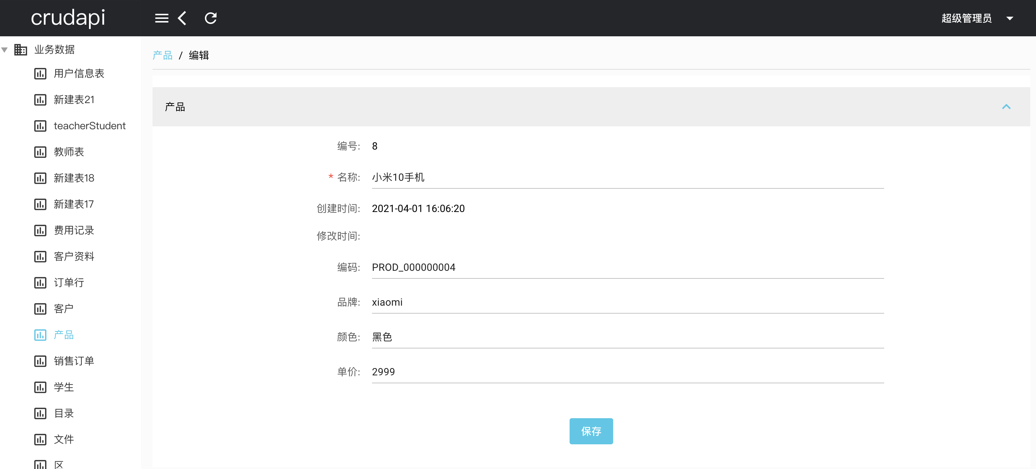Collapse the 业务数据 tree node
The height and width of the screenshot is (469, 1036).
pos(5,50)
